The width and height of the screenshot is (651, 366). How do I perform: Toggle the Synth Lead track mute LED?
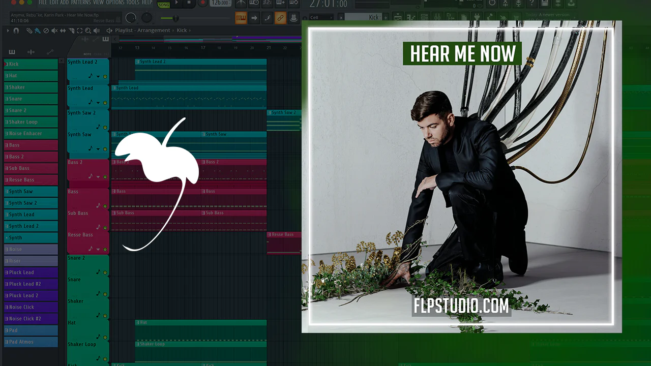click(105, 102)
